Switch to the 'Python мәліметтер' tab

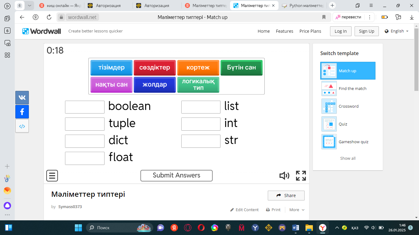[303, 6]
